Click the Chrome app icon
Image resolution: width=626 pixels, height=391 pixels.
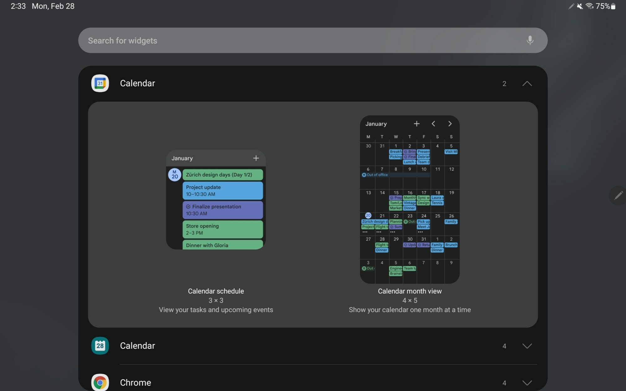pos(100,382)
